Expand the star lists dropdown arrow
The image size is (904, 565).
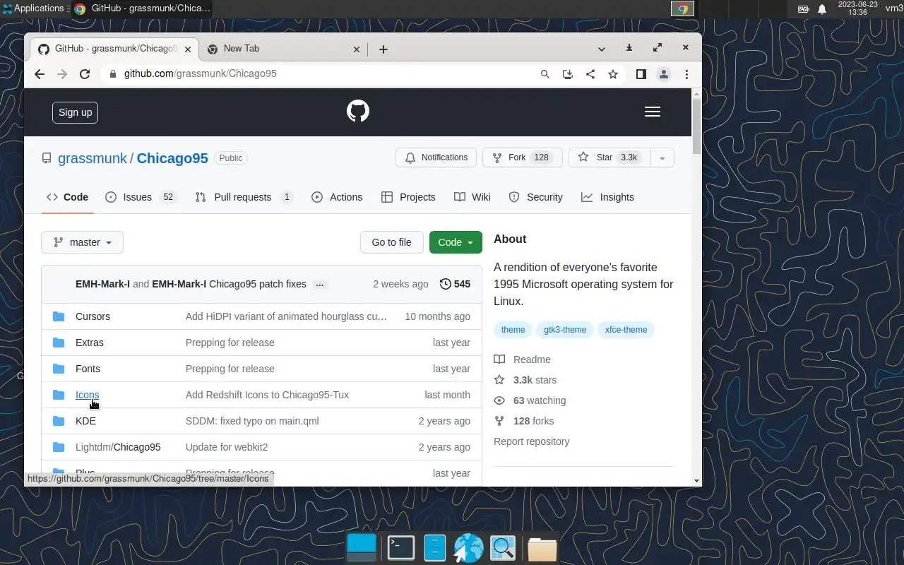click(662, 157)
